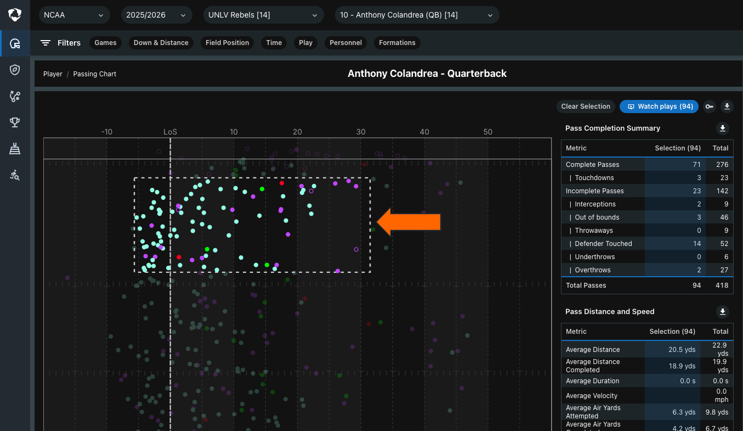The width and height of the screenshot is (743, 431).
Task: Open the Formations filter
Action: pos(398,43)
